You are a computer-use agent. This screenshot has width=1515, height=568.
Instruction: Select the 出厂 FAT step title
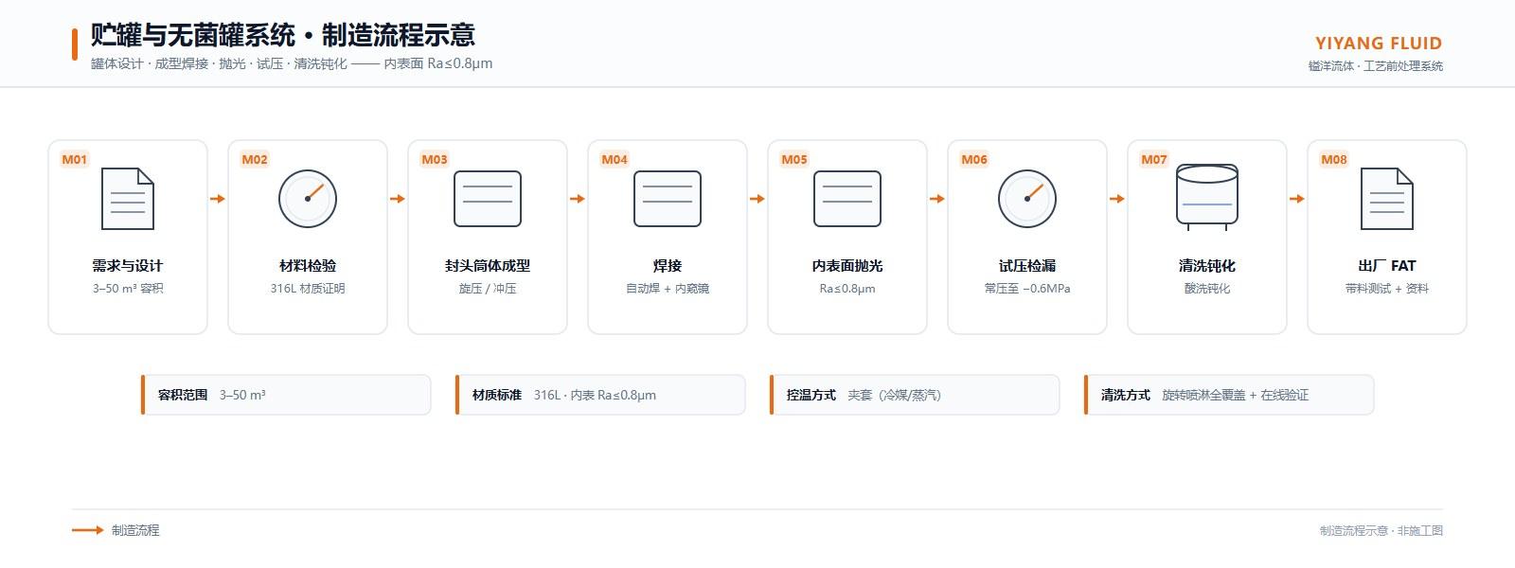pos(1387,266)
